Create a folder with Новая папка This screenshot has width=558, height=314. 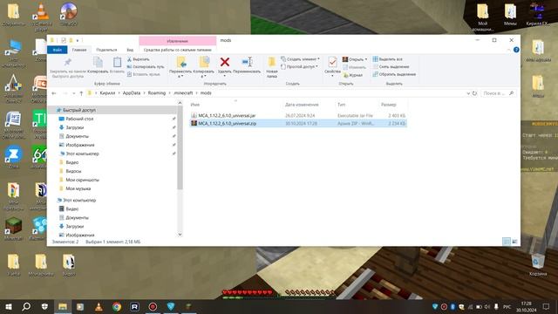coord(271,67)
